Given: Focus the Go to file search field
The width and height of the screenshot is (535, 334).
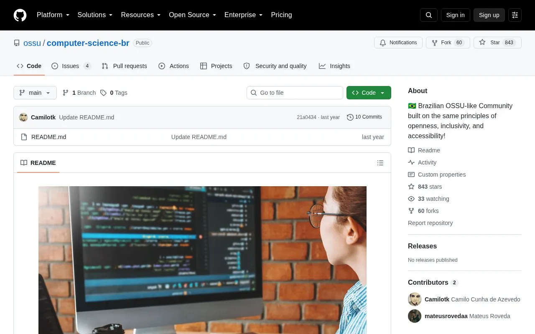Looking at the screenshot, I should (295, 93).
